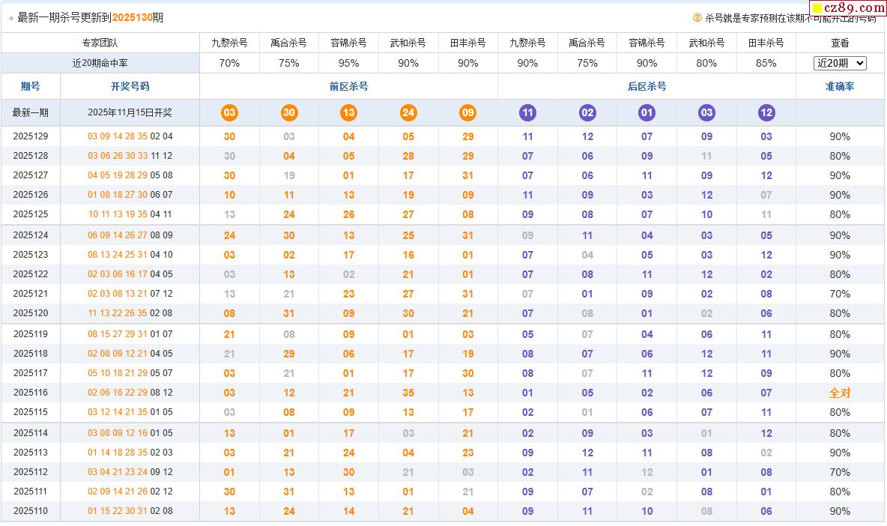This screenshot has width=887, height=526.
Task: Open the 近20期 period dropdown
Action: pos(840,64)
